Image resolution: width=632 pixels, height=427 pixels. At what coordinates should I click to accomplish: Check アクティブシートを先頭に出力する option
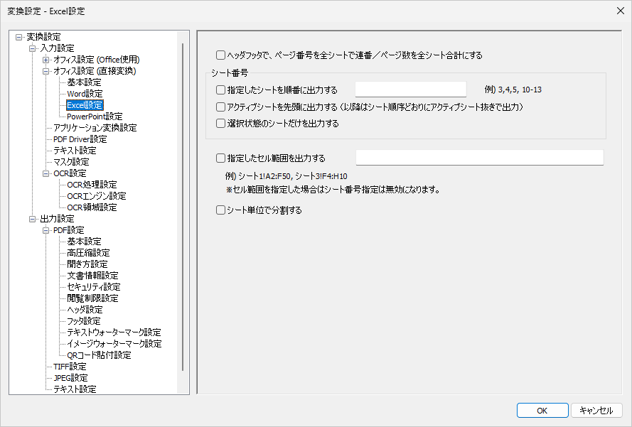click(221, 107)
